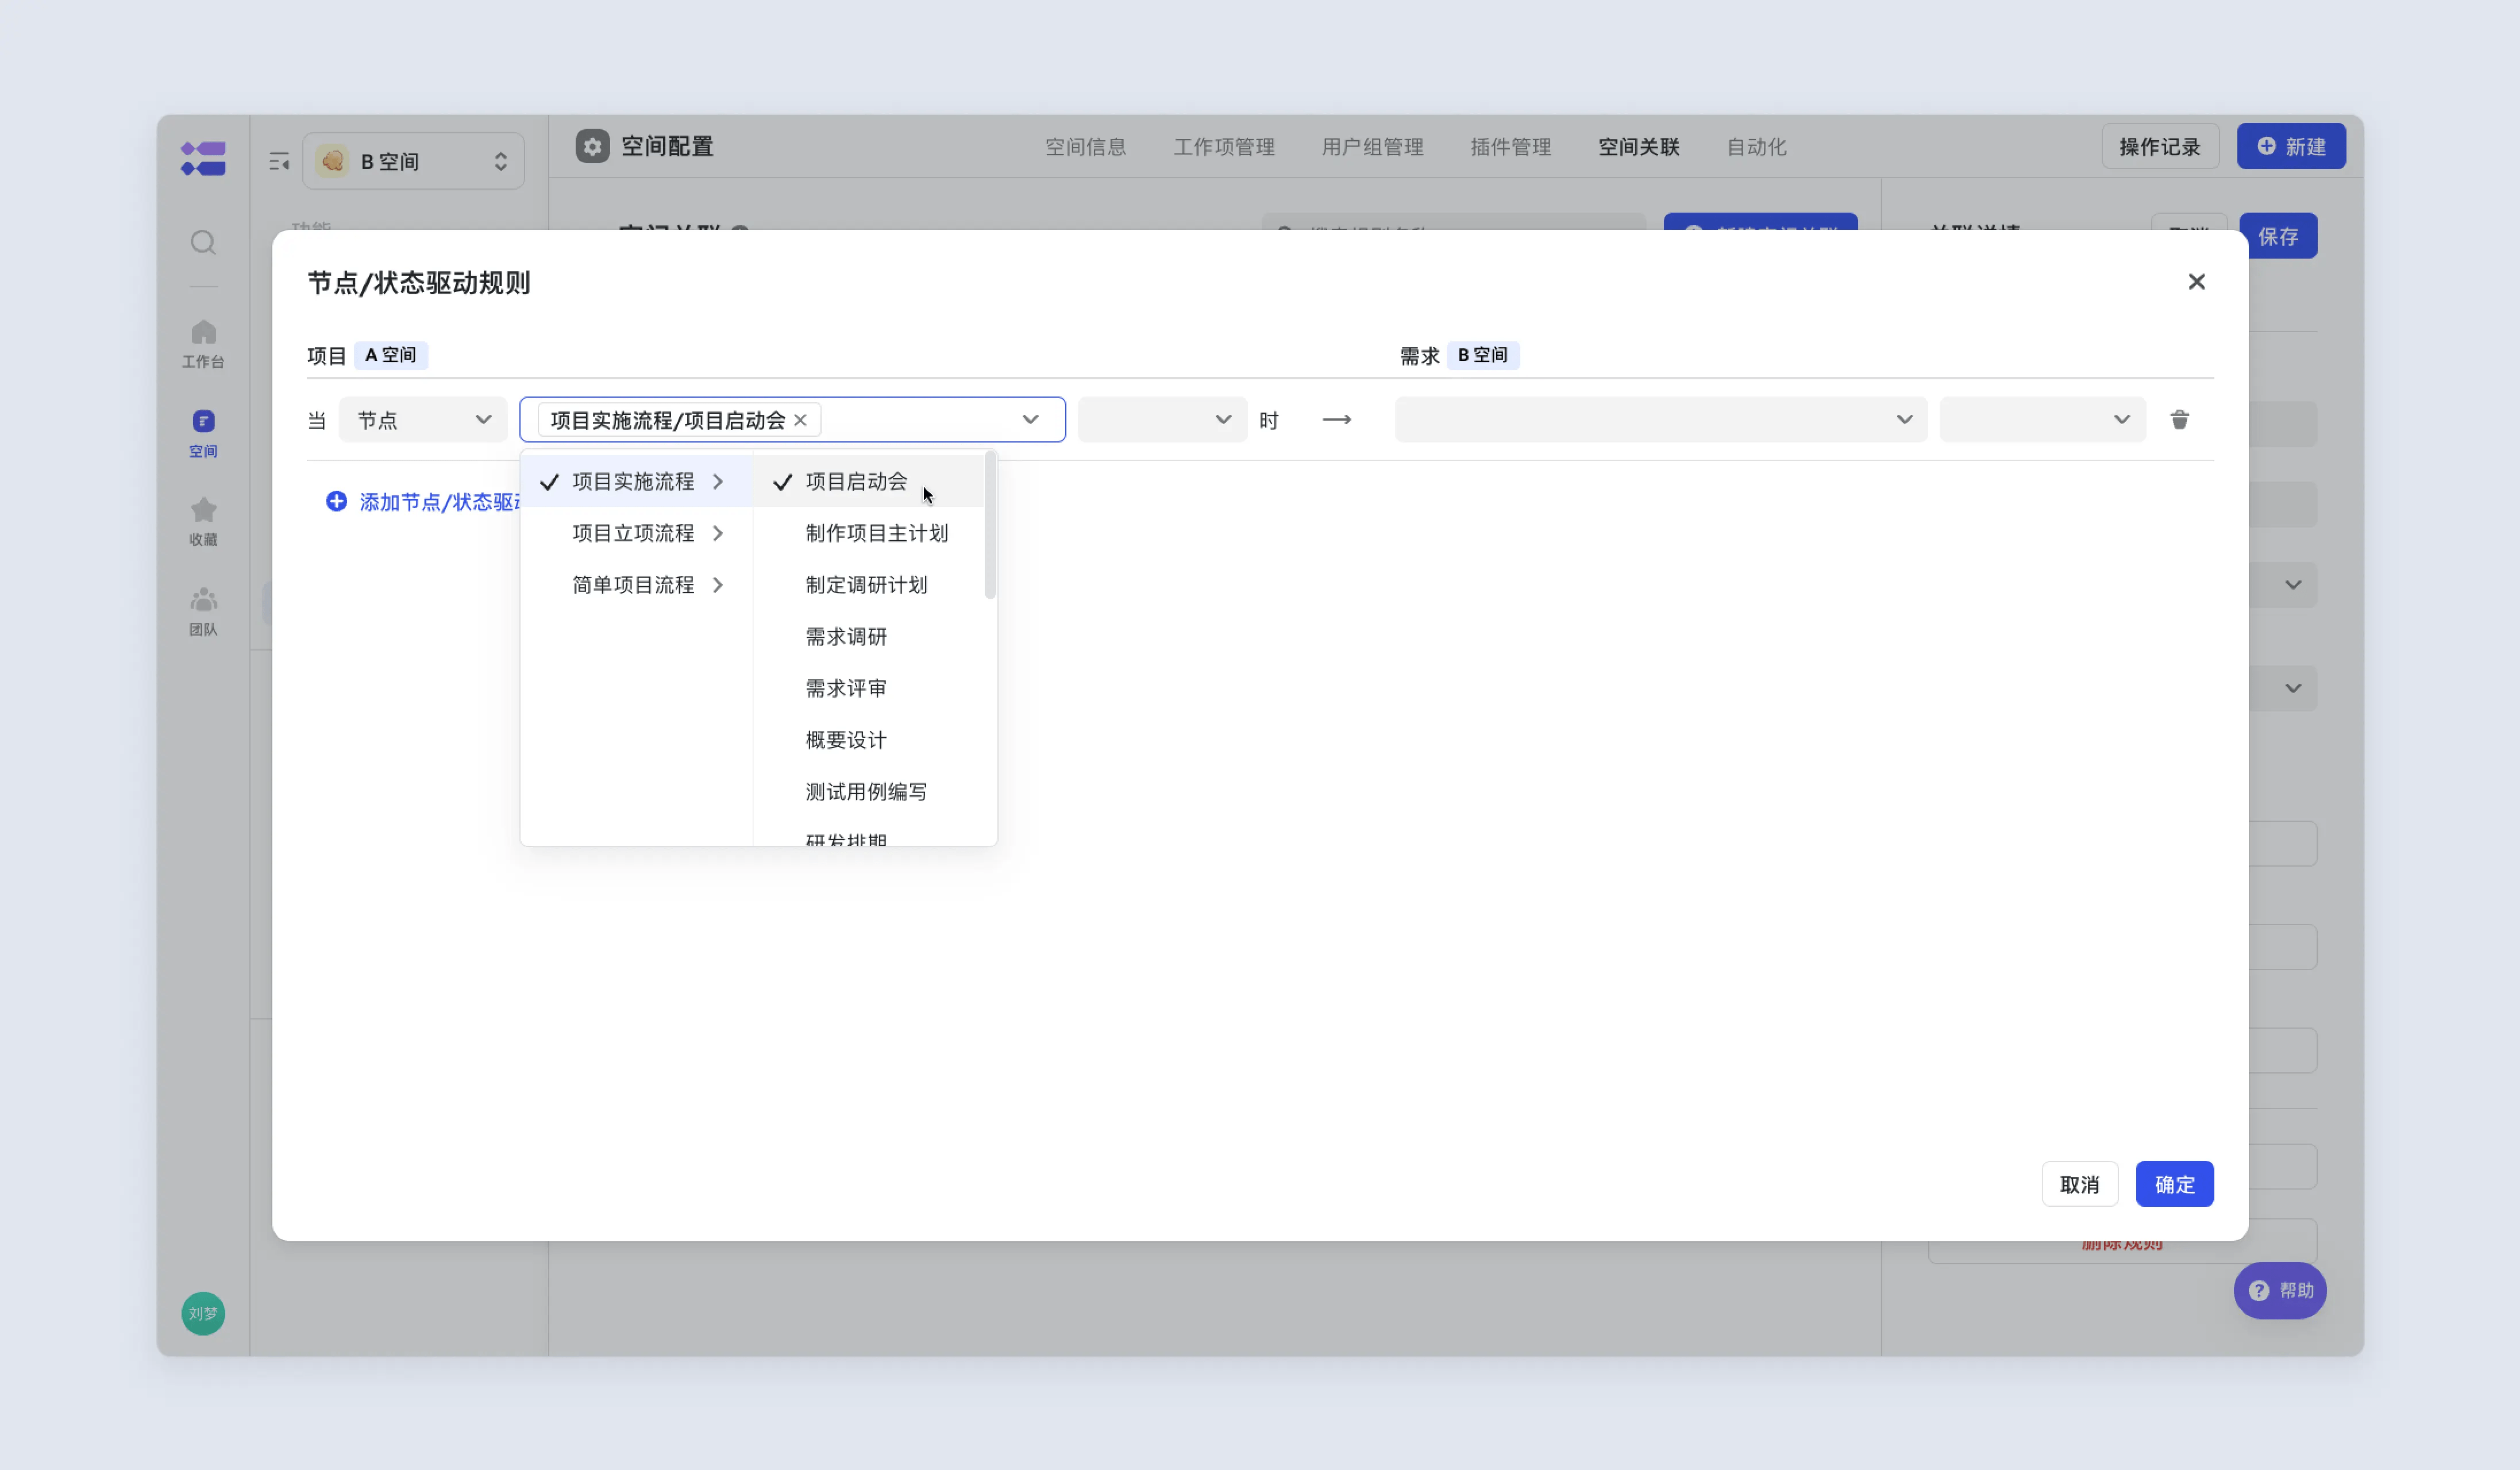
Task: Click the 保存 button behind the dialog
Action: pos(2278,236)
